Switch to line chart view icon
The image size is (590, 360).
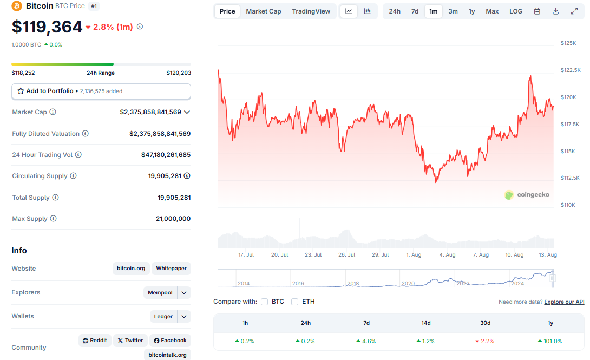coord(349,11)
